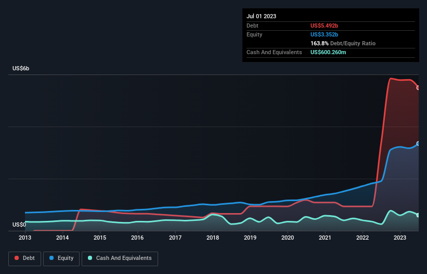Click the 2019 x-axis label
This screenshot has height=274, width=427.
tap(250, 238)
